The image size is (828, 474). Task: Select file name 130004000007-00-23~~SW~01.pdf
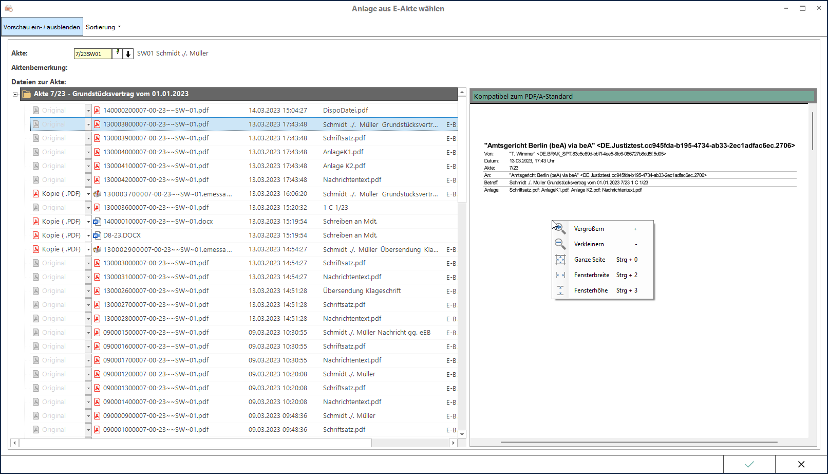[156, 152]
